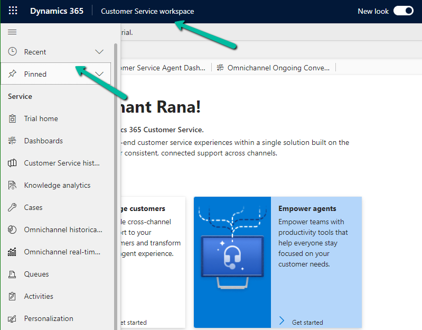Switch to Omnichannel Ongoing Conve... tab
The image size is (422, 330).
point(274,68)
